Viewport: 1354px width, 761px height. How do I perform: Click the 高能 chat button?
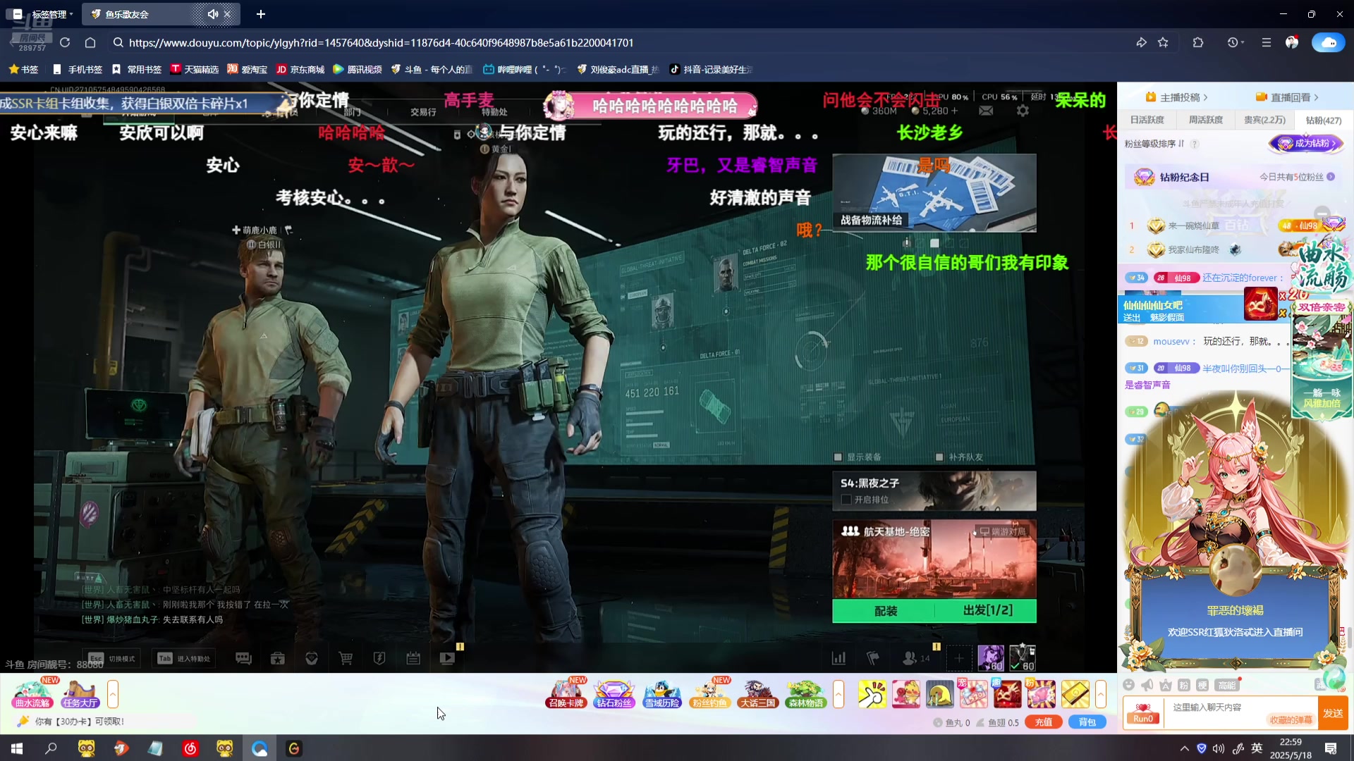pos(1227,685)
